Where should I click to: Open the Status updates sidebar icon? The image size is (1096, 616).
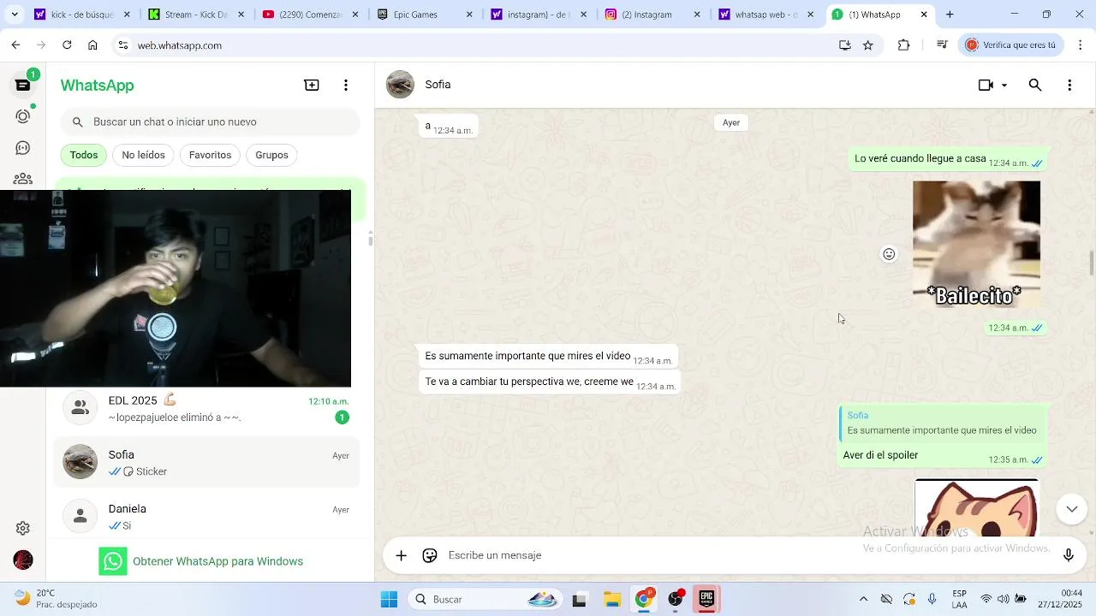(x=23, y=116)
